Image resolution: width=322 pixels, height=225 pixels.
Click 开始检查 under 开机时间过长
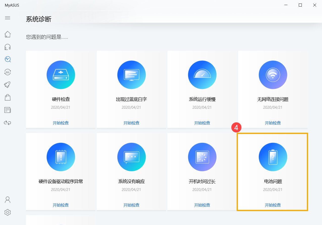click(x=202, y=205)
